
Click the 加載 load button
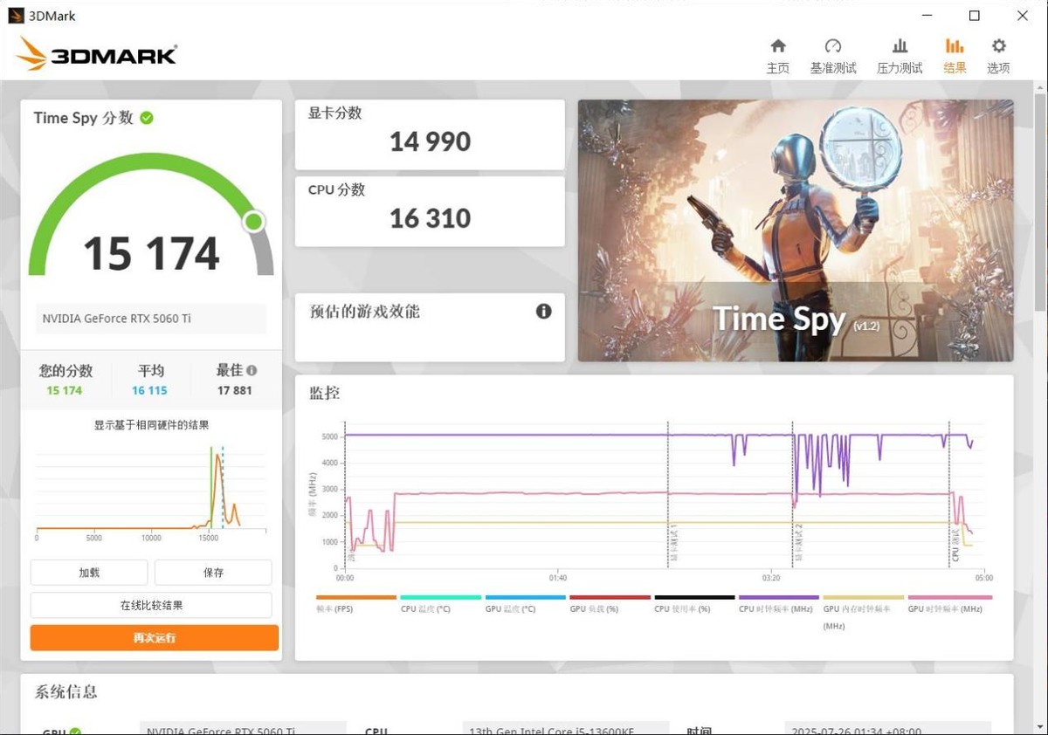89,573
